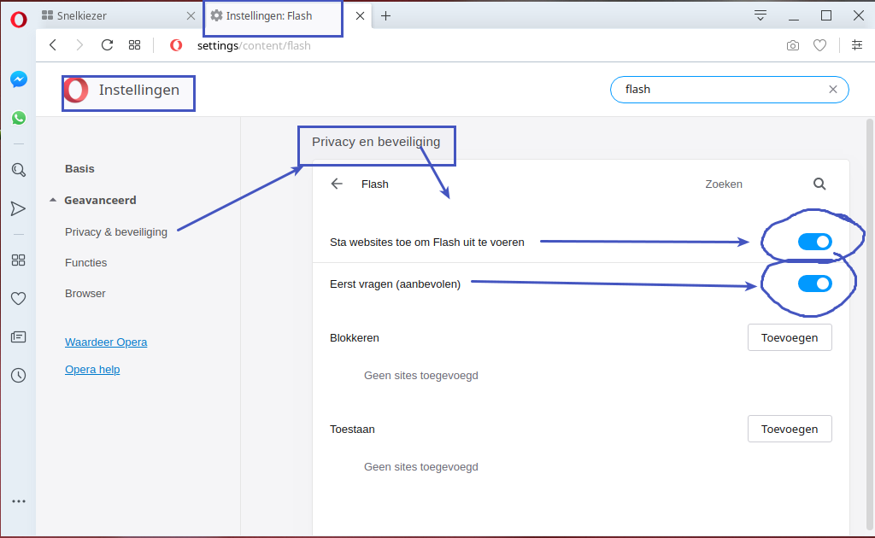This screenshot has width=875, height=538.
Task: Open My Flow send icon in sidebar
Action: click(x=19, y=208)
